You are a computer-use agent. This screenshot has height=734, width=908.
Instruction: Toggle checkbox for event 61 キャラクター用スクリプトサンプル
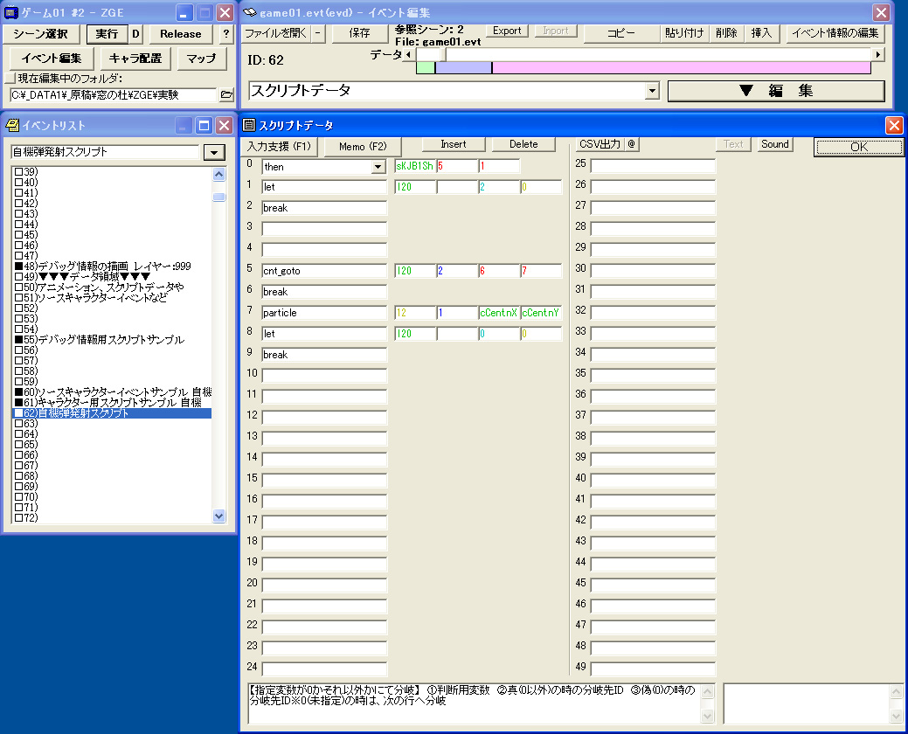point(18,403)
